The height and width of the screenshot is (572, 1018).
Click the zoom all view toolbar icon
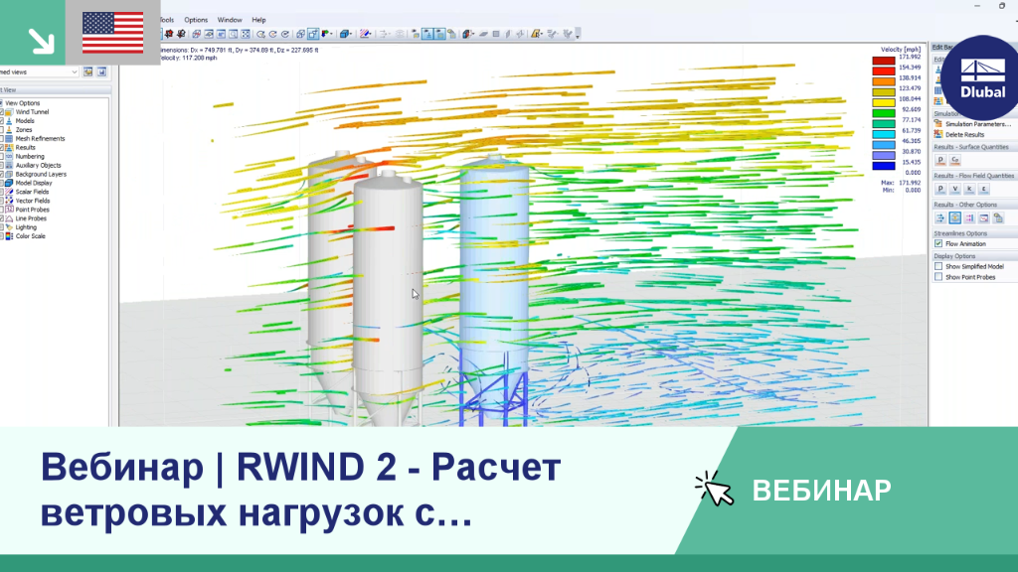246,34
